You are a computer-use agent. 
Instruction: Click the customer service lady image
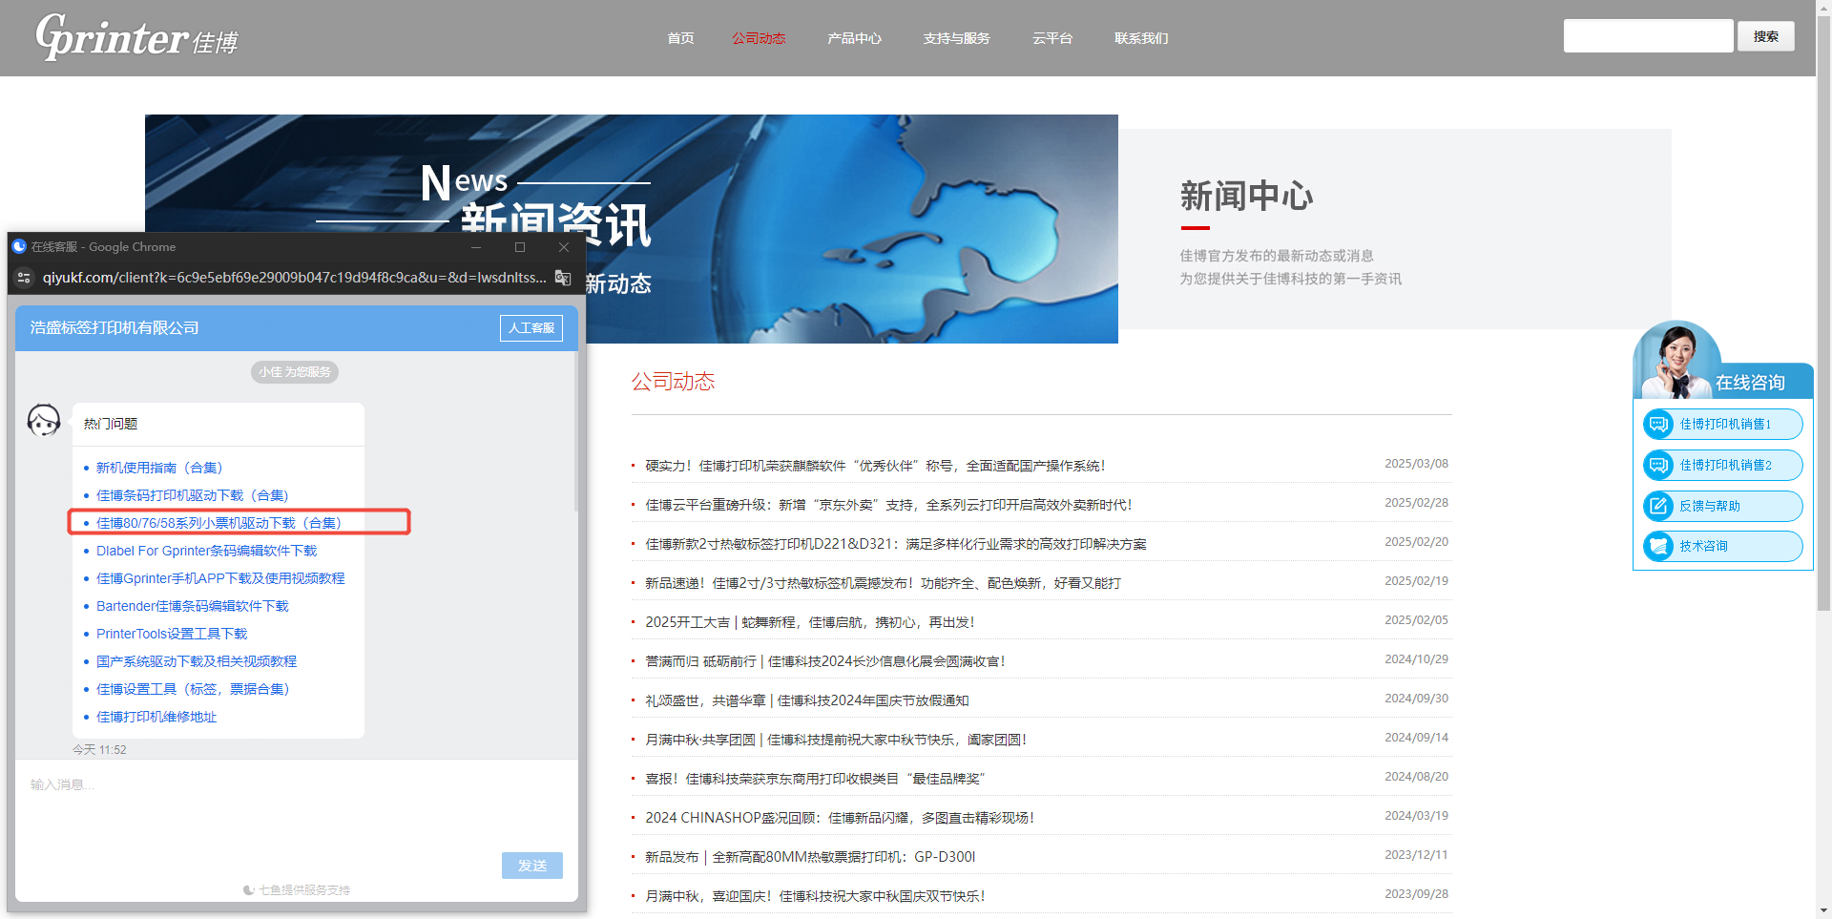1676,361
